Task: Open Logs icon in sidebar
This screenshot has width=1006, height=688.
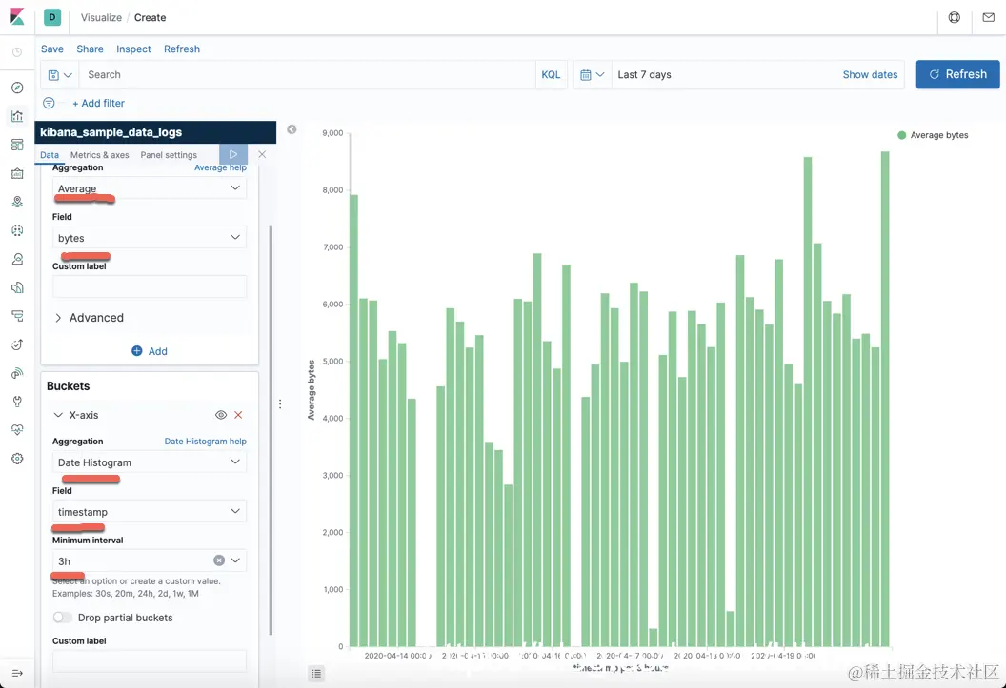Action: pyautogui.click(x=17, y=287)
